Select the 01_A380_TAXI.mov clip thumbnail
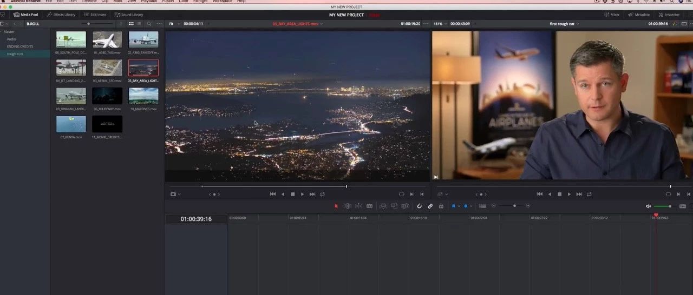 (x=107, y=39)
